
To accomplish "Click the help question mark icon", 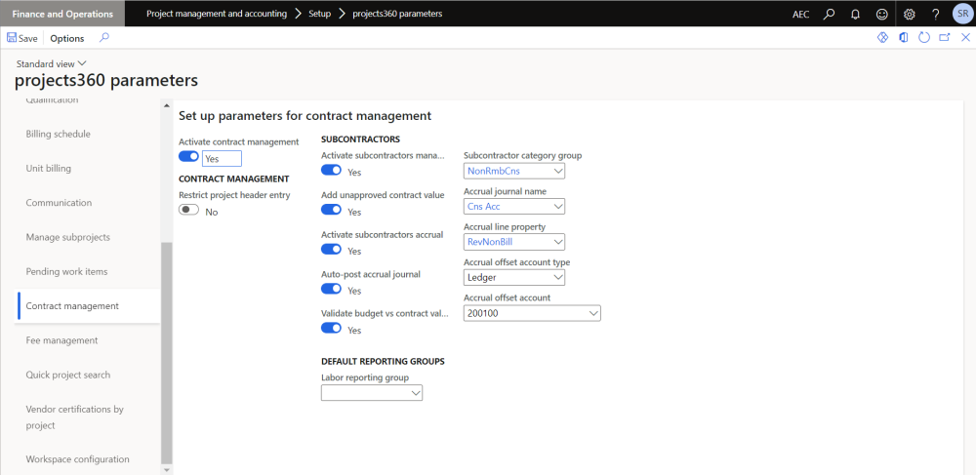I will (x=935, y=15).
